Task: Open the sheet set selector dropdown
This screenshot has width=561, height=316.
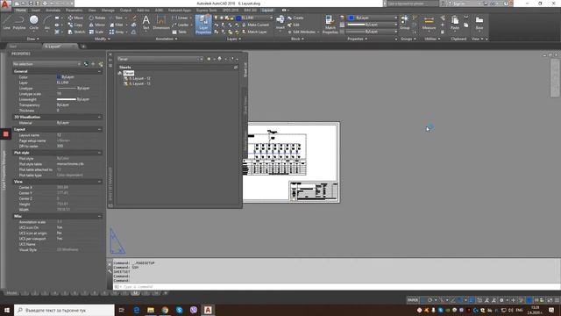Action: tap(160, 59)
